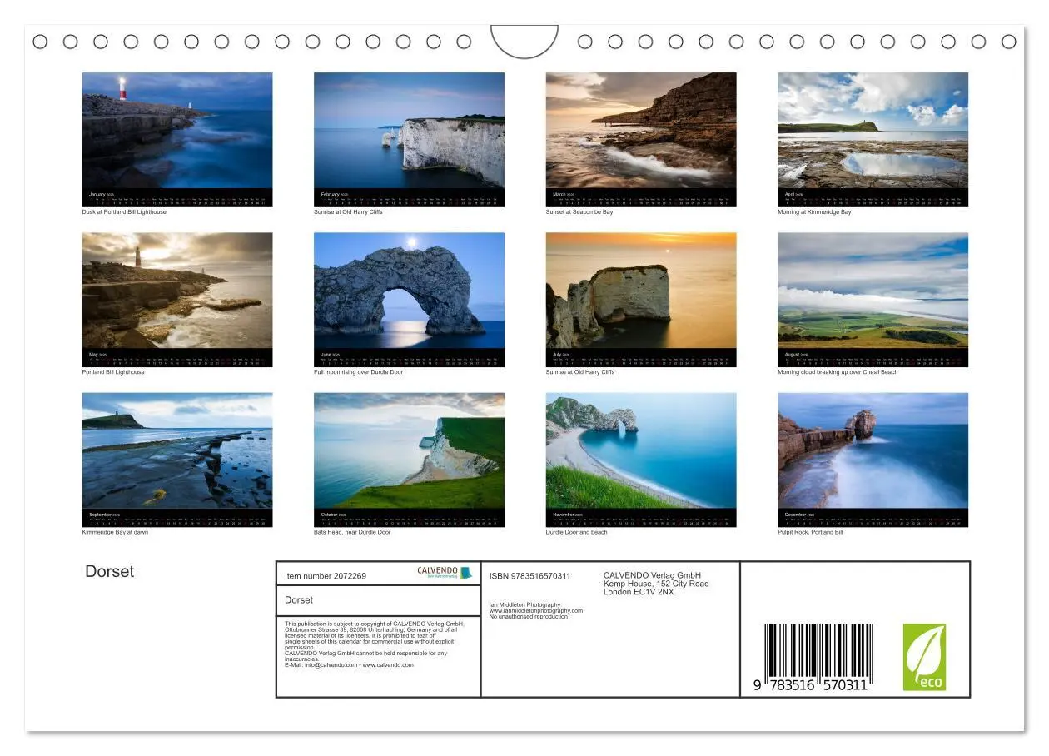Viewport: 1049px width, 756px height.
Task: Open the Morning at Kimmeridge Bay photo
Action: [873, 131]
